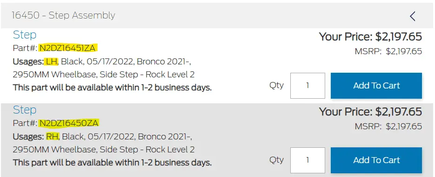Add the LH step to cart

(376, 86)
